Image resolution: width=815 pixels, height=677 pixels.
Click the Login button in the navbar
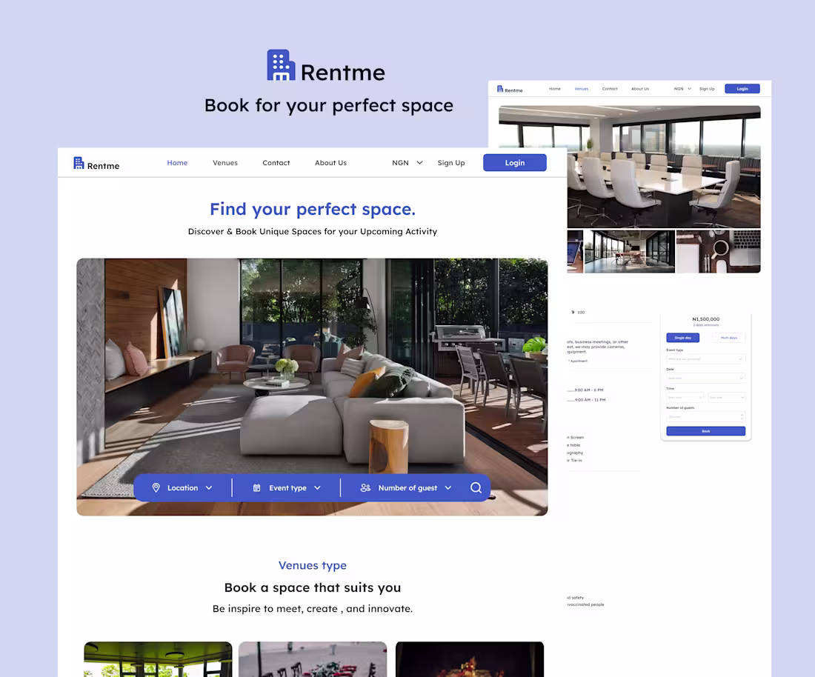click(x=514, y=162)
